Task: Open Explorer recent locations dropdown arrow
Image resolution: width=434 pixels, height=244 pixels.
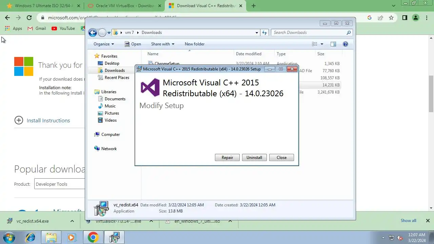Action: (109, 33)
